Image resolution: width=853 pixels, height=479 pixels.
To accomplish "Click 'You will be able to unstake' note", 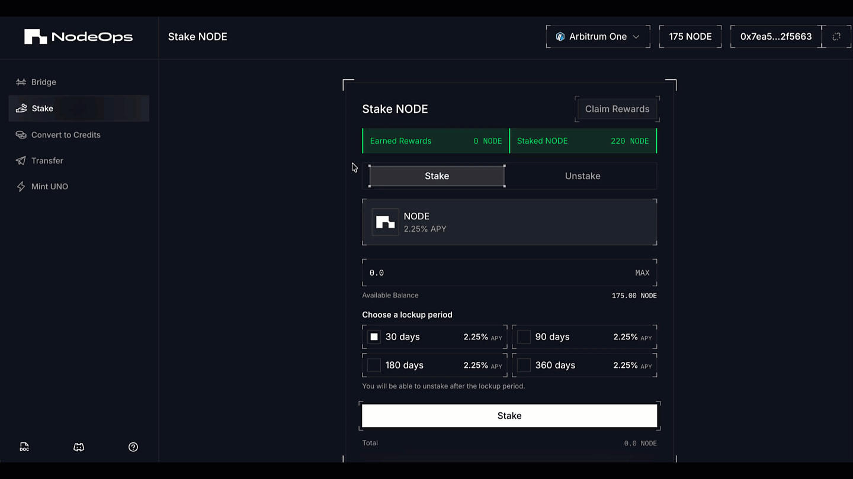I will [x=444, y=386].
